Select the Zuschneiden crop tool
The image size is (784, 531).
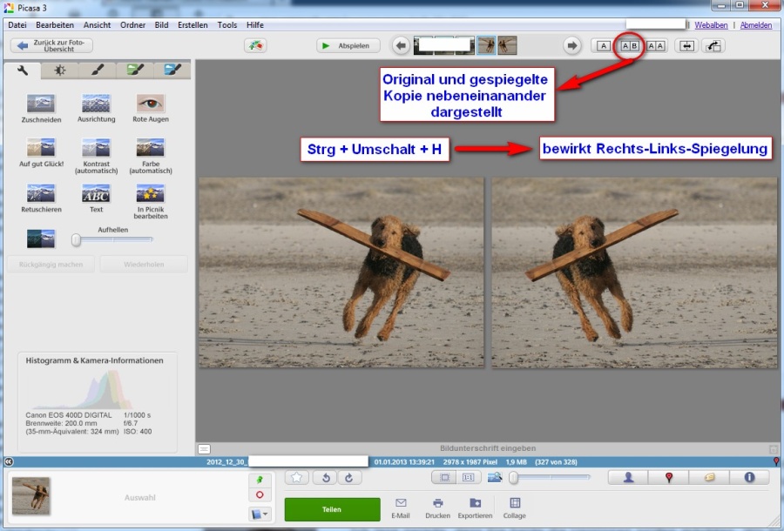(x=41, y=104)
